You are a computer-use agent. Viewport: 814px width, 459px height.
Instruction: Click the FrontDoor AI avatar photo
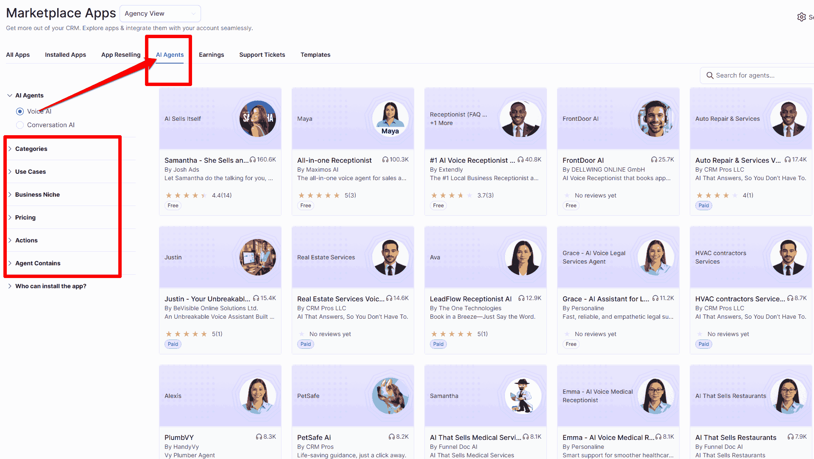click(656, 119)
